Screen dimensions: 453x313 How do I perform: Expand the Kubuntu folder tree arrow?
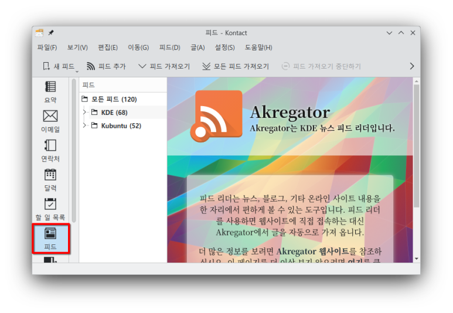pos(84,125)
